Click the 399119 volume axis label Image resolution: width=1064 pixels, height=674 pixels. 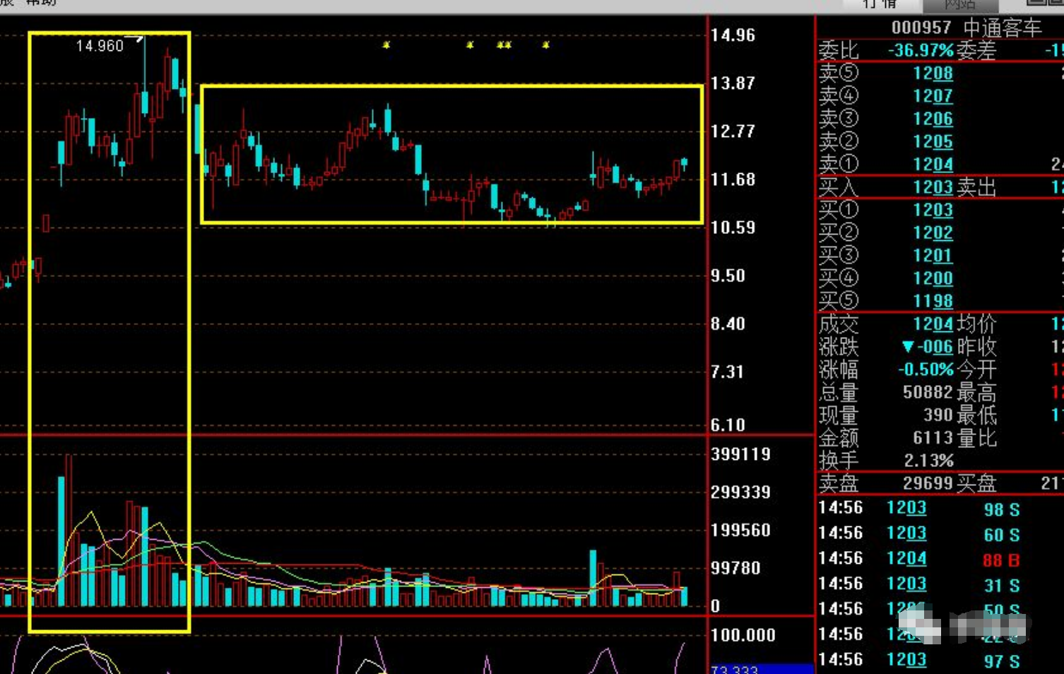[x=740, y=454]
